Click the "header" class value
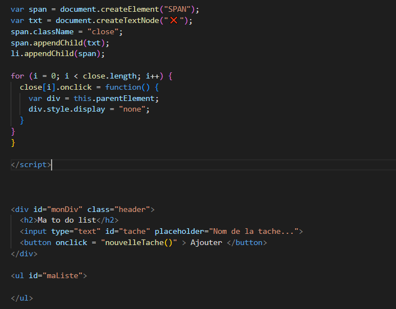The height and width of the screenshot is (309, 396). pos(132,209)
